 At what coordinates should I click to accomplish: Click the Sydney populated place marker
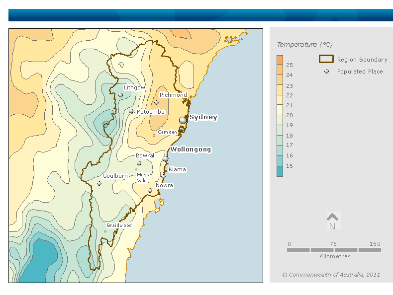(183, 121)
